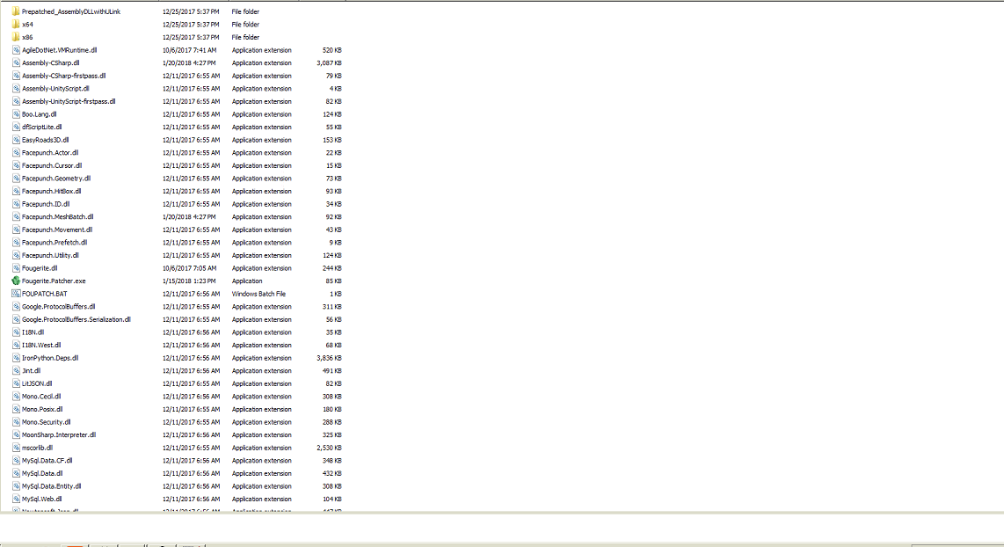
Task: Click the dfScriptLite.dll file icon
Action: click(16, 127)
